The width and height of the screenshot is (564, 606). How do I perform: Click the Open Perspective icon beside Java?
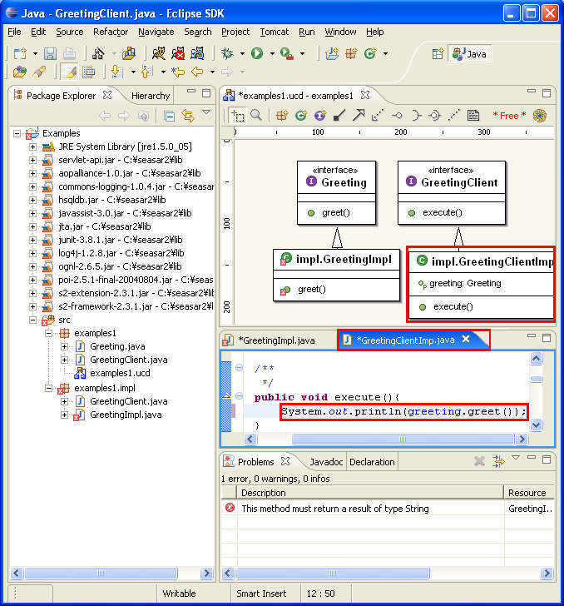438,54
